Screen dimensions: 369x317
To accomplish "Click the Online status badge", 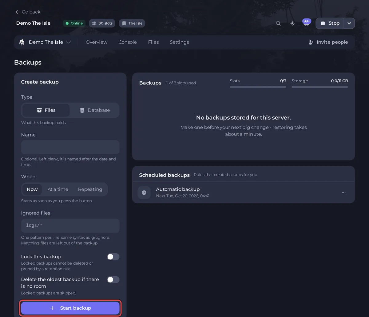I will pos(74,23).
